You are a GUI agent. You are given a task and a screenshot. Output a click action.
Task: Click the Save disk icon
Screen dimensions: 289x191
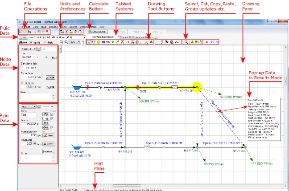point(29,32)
